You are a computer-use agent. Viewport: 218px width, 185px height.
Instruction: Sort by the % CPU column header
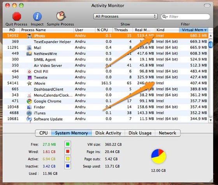coord(104,30)
